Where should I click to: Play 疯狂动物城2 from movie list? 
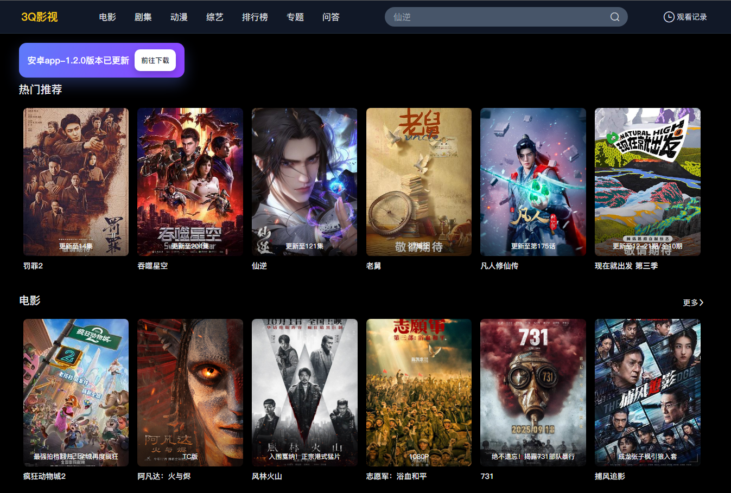point(76,392)
